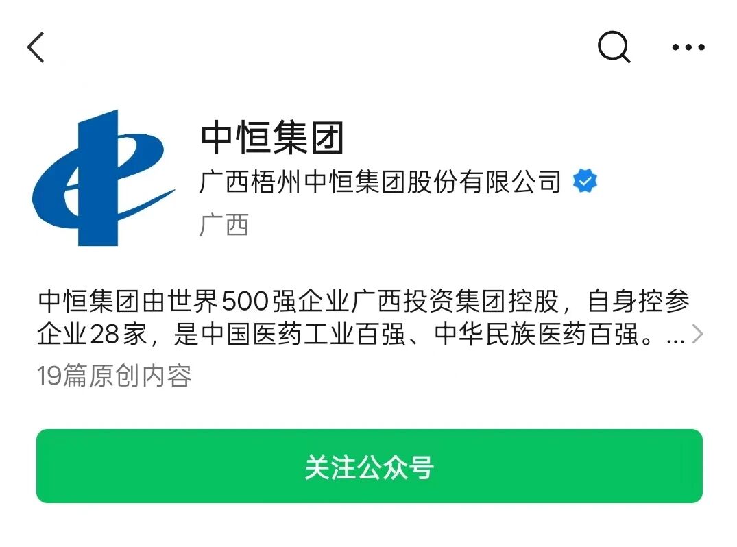The width and height of the screenshot is (737, 547).
Task: Follow the account via 关注公众号 button
Action: [x=370, y=465]
